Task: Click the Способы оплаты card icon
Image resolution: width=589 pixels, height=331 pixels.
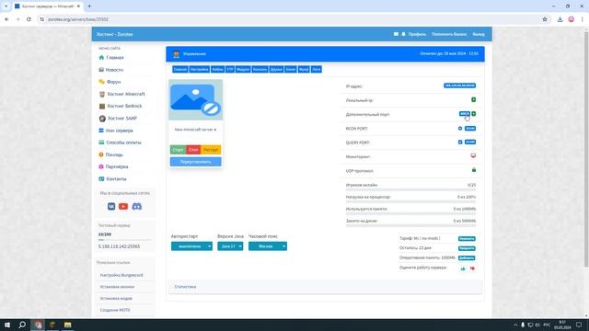Action: point(101,143)
